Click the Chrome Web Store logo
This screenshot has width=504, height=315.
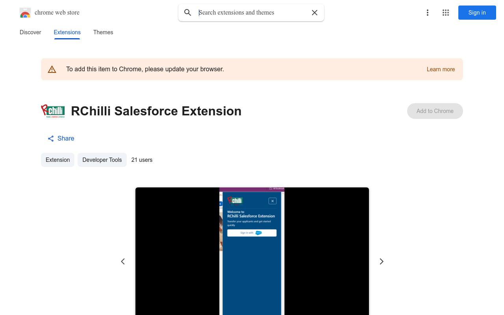tap(25, 13)
